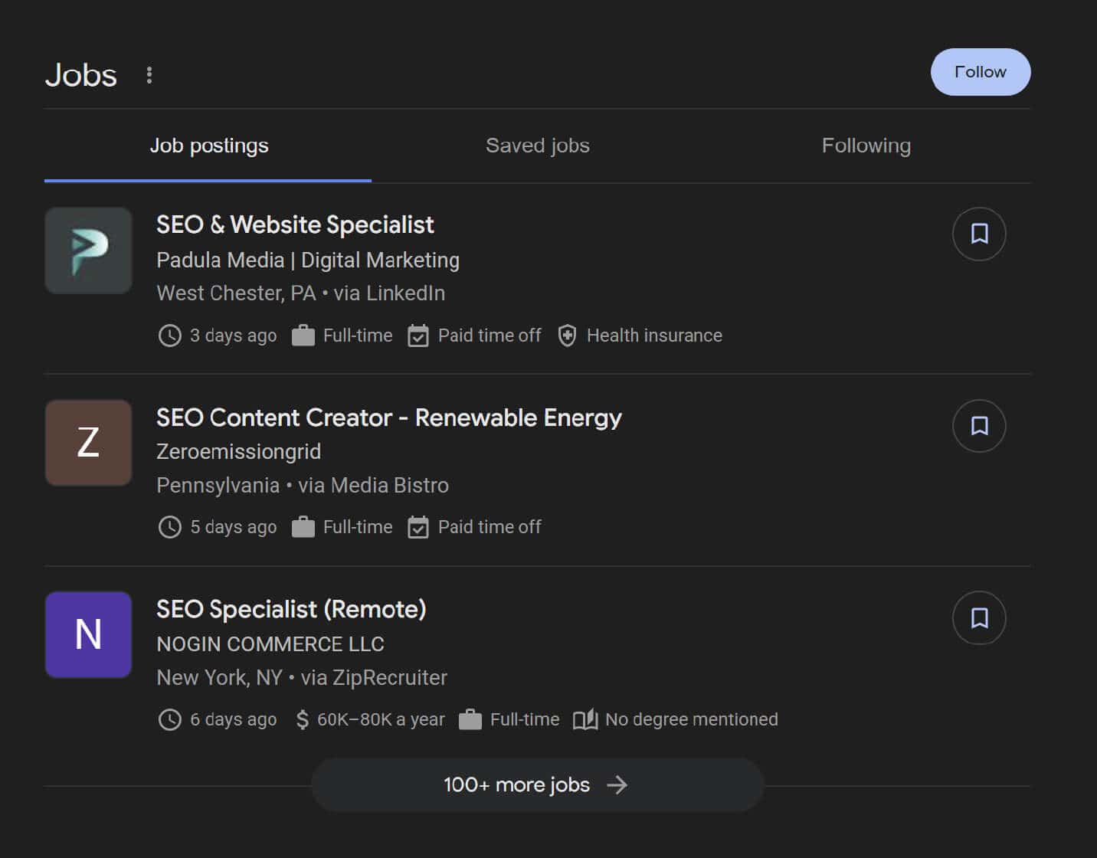Screen dimensions: 1097x858
Task: Click calendar icon for Zeroemissiongrid Paid time off
Action: point(418,527)
